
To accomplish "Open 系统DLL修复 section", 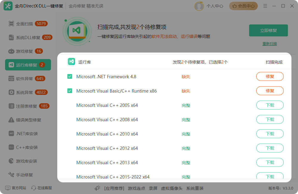I will 28,38.
